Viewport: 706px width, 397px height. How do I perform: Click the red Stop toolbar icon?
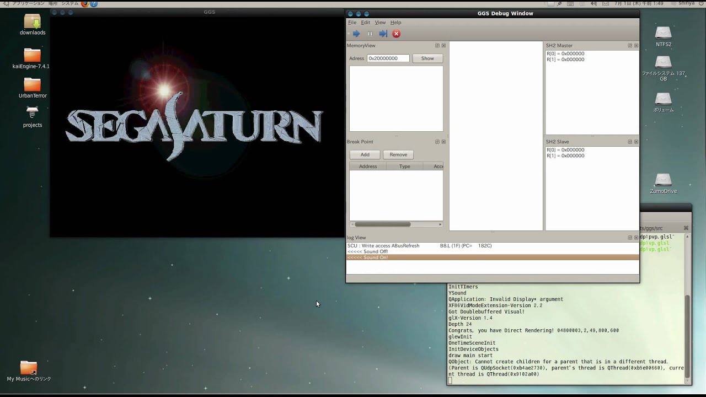tap(396, 34)
